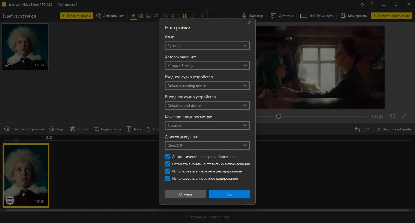Filter library to image files

(x=148, y=16)
